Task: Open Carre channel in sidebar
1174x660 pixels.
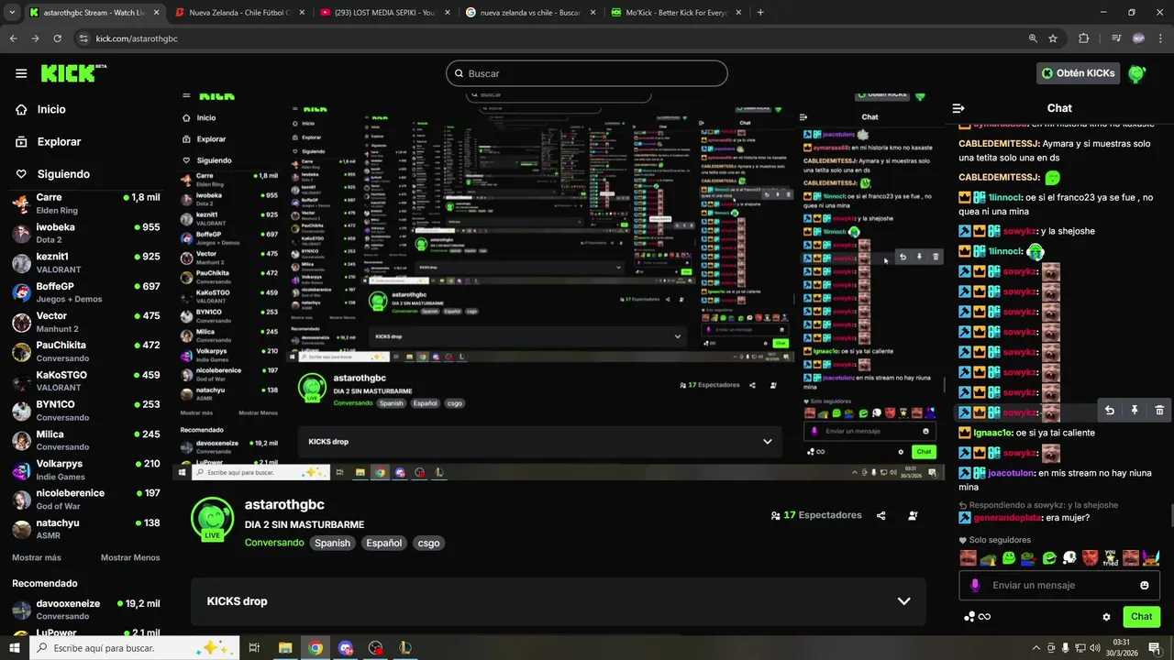Action: tap(85, 203)
